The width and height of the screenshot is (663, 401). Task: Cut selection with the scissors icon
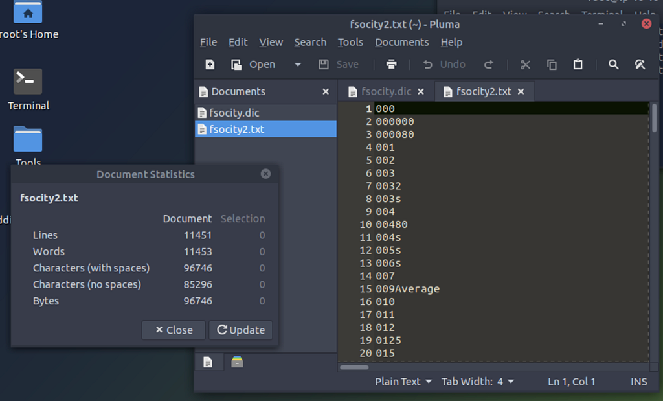[x=525, y=64]
